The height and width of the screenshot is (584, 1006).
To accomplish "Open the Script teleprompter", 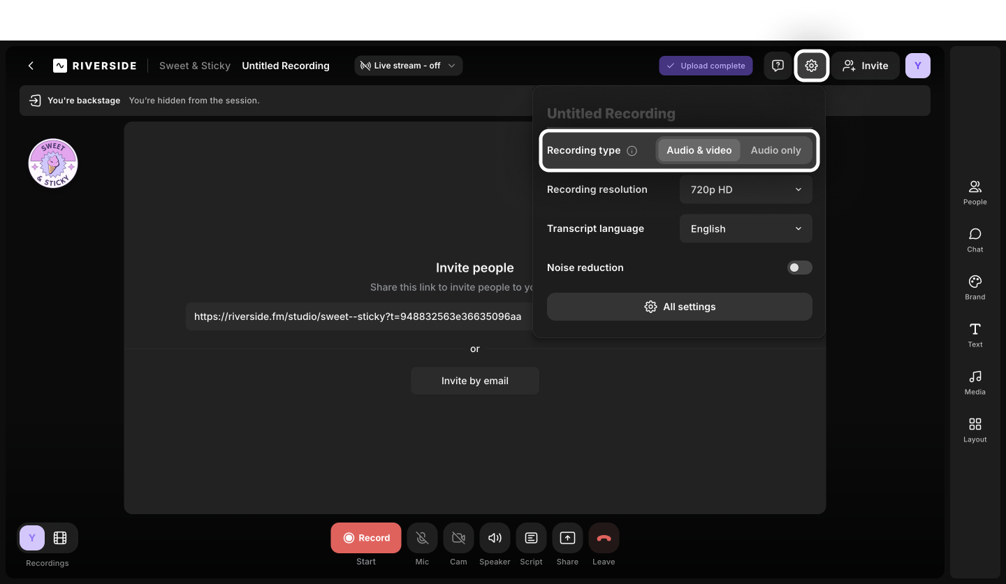I will pyautogui.click(x=531, y=538).
